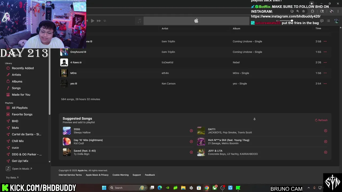This screenshot has width=342, height=192.
Task: Click the taskbar Search box
Action: (128, 188)
